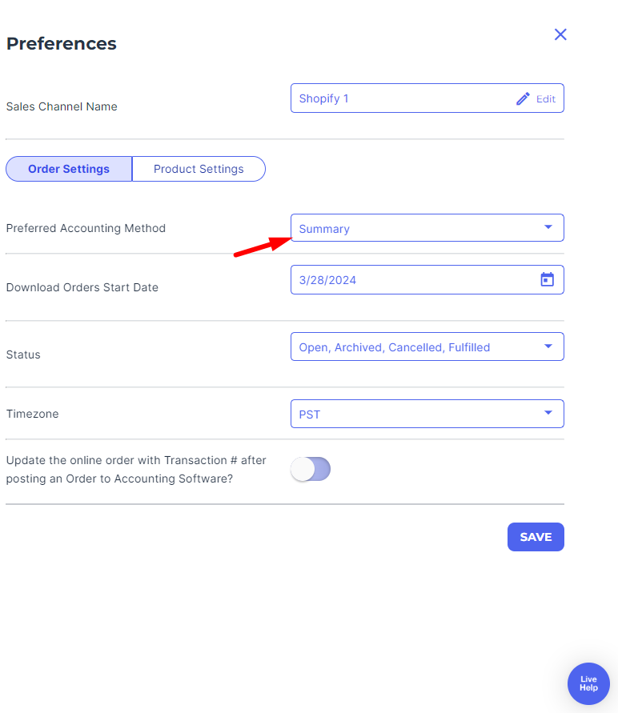
Task: Expand the Status dropdown arrow
Action: point(548,346)
